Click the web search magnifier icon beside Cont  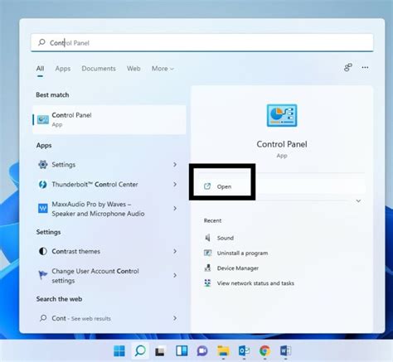click(43, 318)
